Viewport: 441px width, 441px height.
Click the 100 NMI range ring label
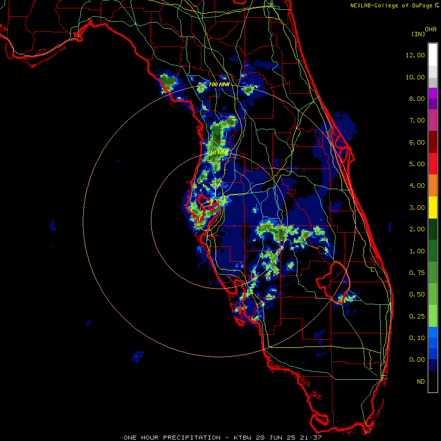coord(220,84)
